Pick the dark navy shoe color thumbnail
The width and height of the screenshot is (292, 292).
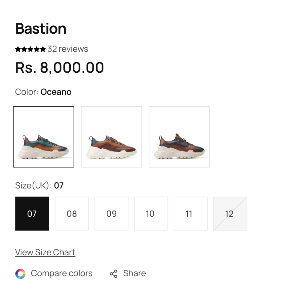(x=179, y=137)
